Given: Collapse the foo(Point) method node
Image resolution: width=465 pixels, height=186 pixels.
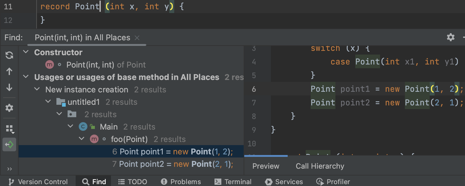Looking at the screenshot, I should pos(82,139).
